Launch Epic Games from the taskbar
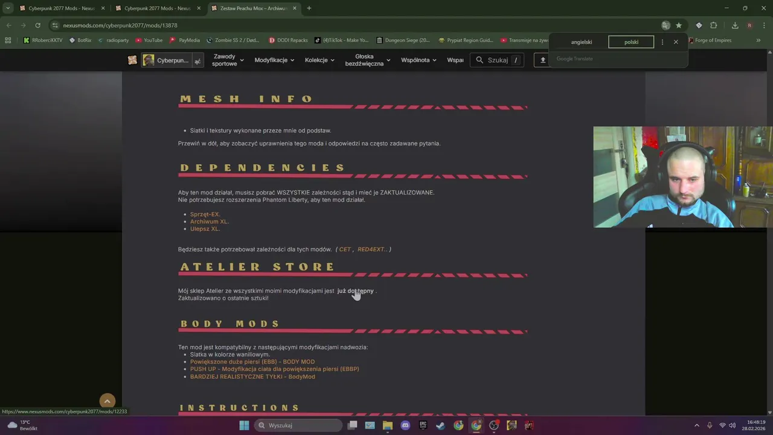The height and width of the screenshot is (435, 773). coord(423,425)
